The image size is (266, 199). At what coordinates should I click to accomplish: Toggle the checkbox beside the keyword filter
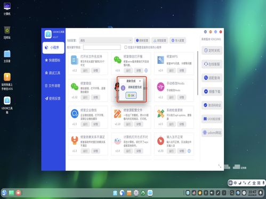tap(126, 47)
